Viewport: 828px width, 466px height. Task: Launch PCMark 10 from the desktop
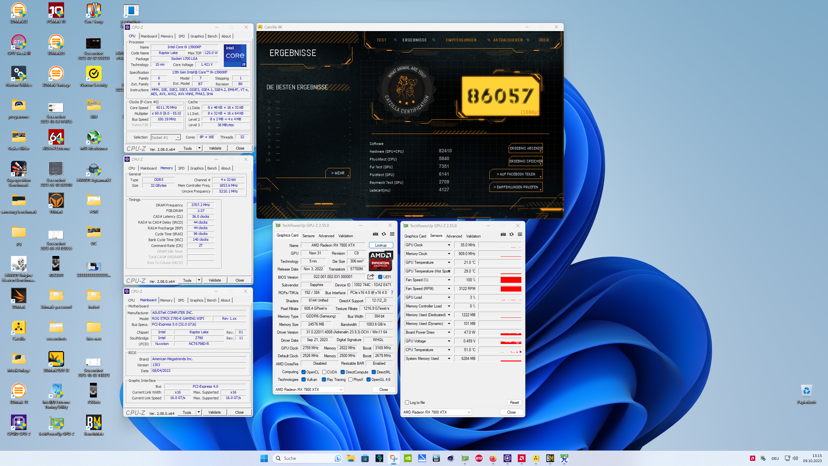pyautogui.click(x=56, y=13)
